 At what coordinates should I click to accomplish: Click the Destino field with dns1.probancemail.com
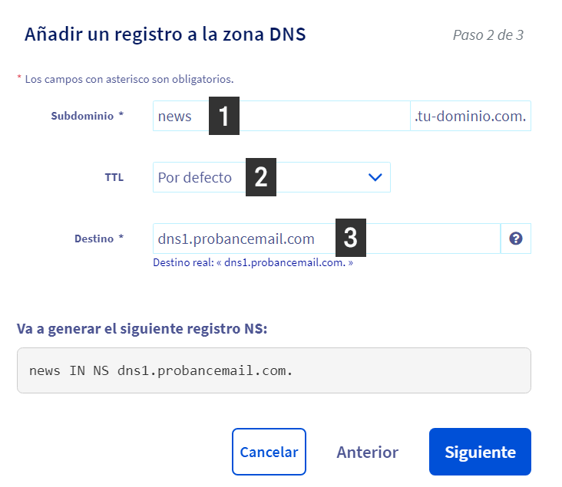click(x=326, y=239)
